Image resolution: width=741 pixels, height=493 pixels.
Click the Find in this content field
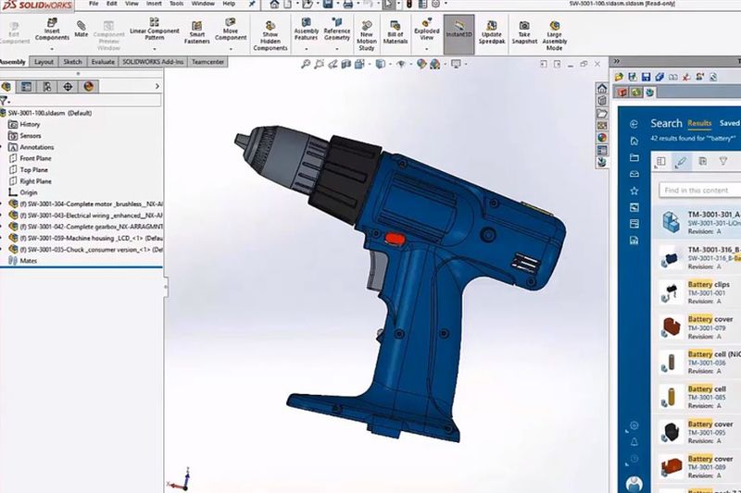[700, 191]
